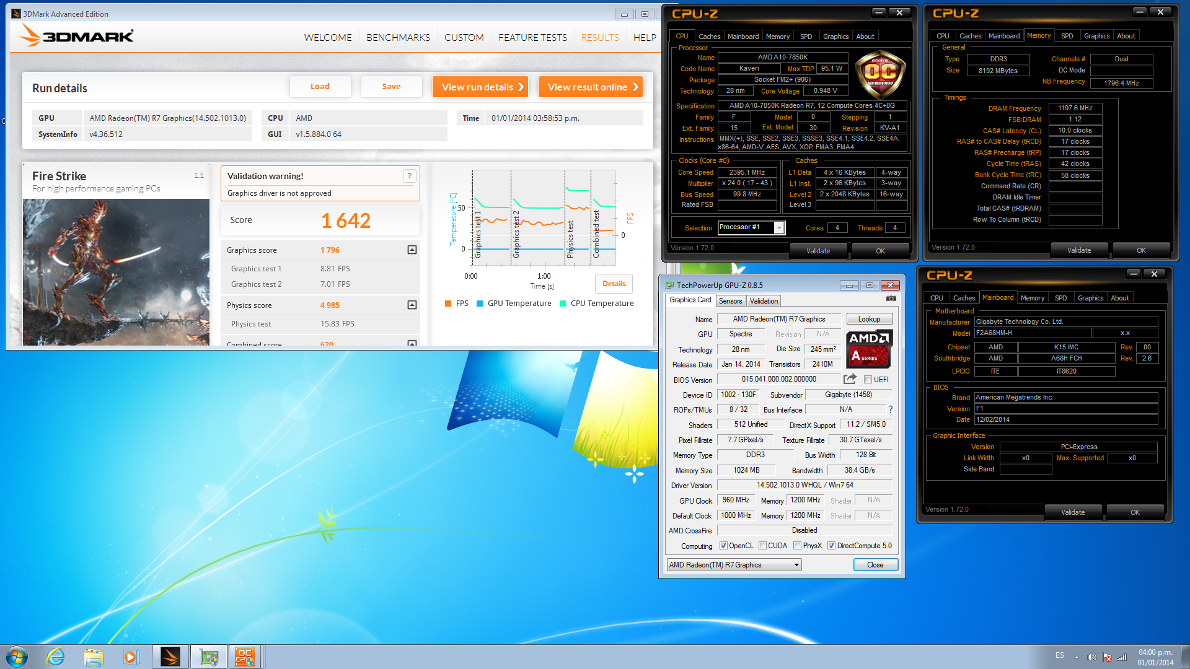Click the Close button in GPU-Z

tap(875, 565)
